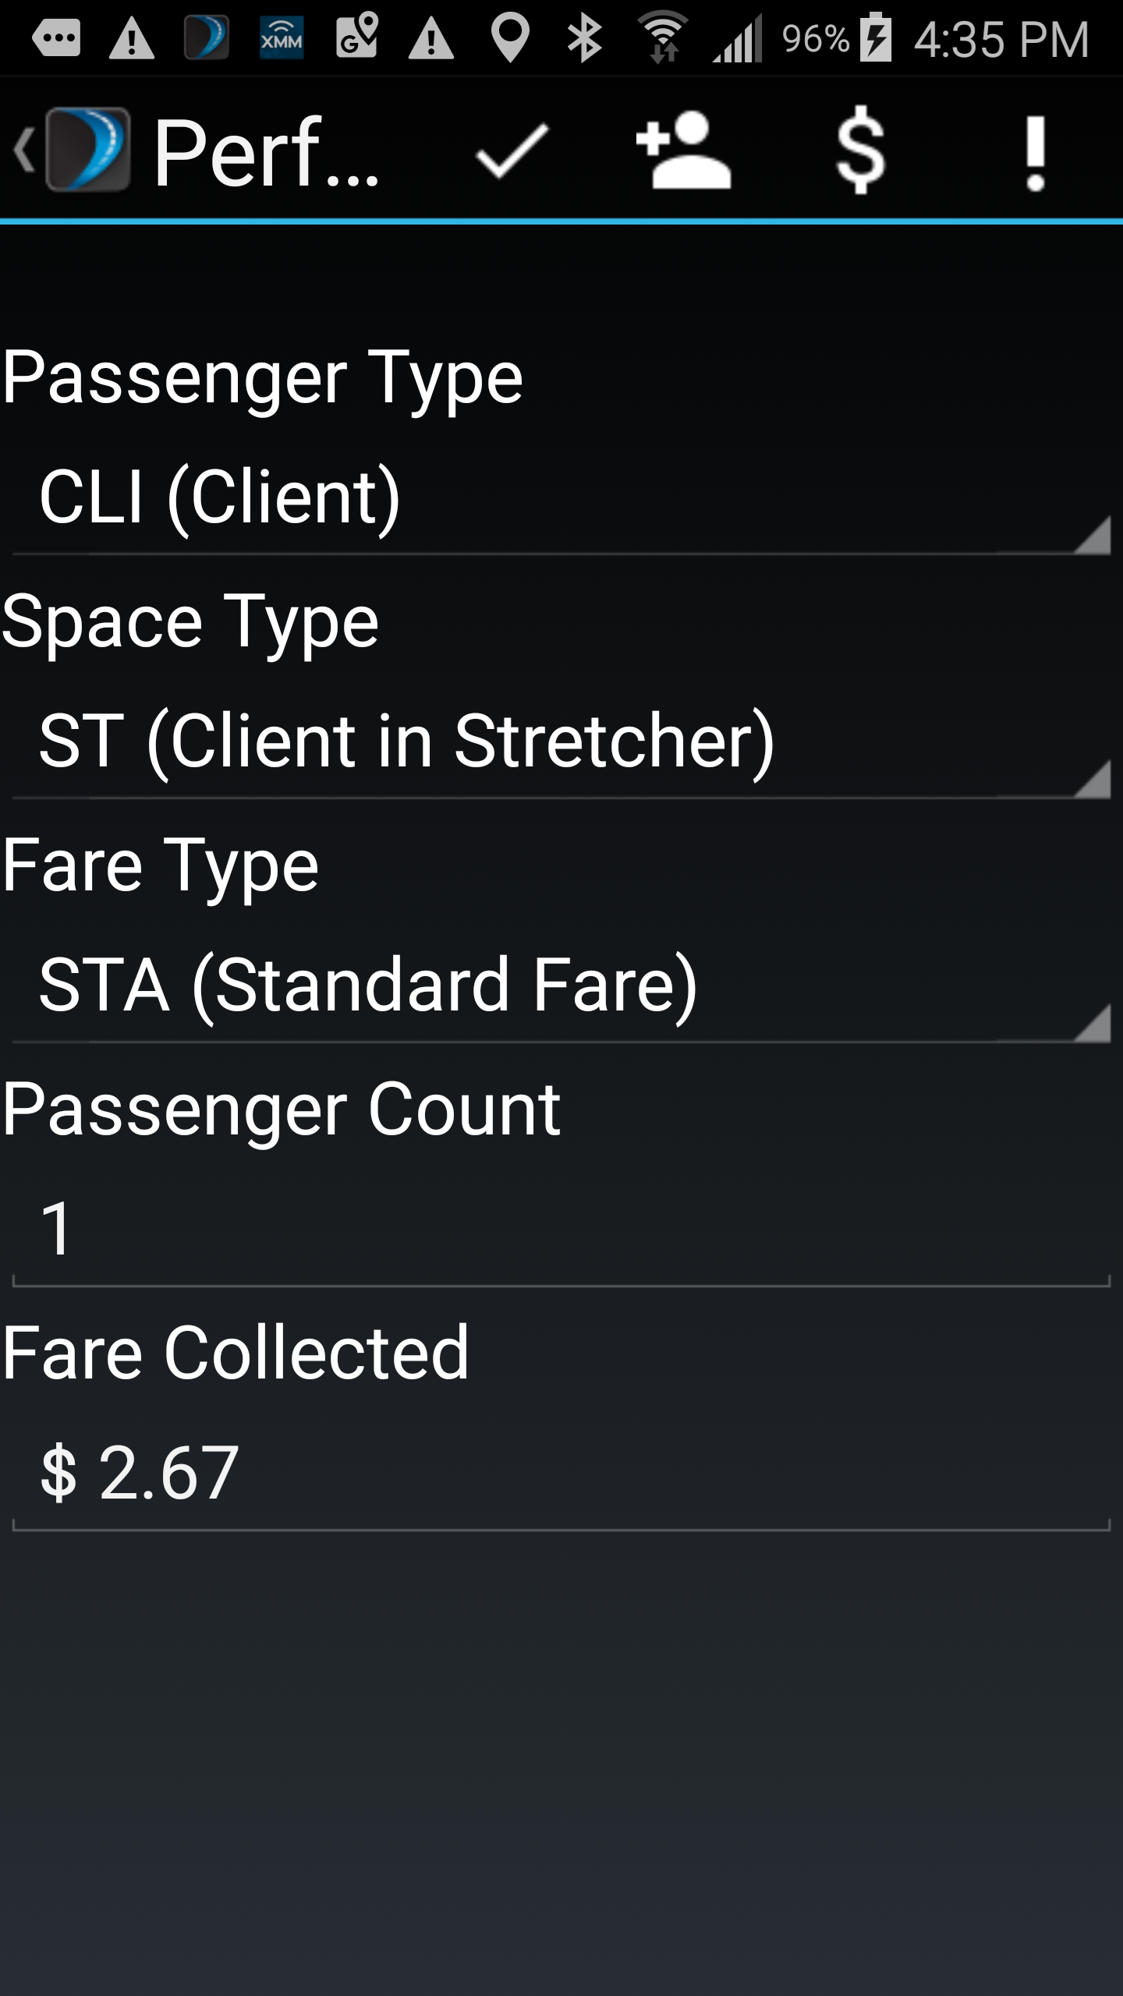This screenshot has width=1123, height=1996.
Task: Open the Space Type dropdown
Action: (x=561, y=741)
